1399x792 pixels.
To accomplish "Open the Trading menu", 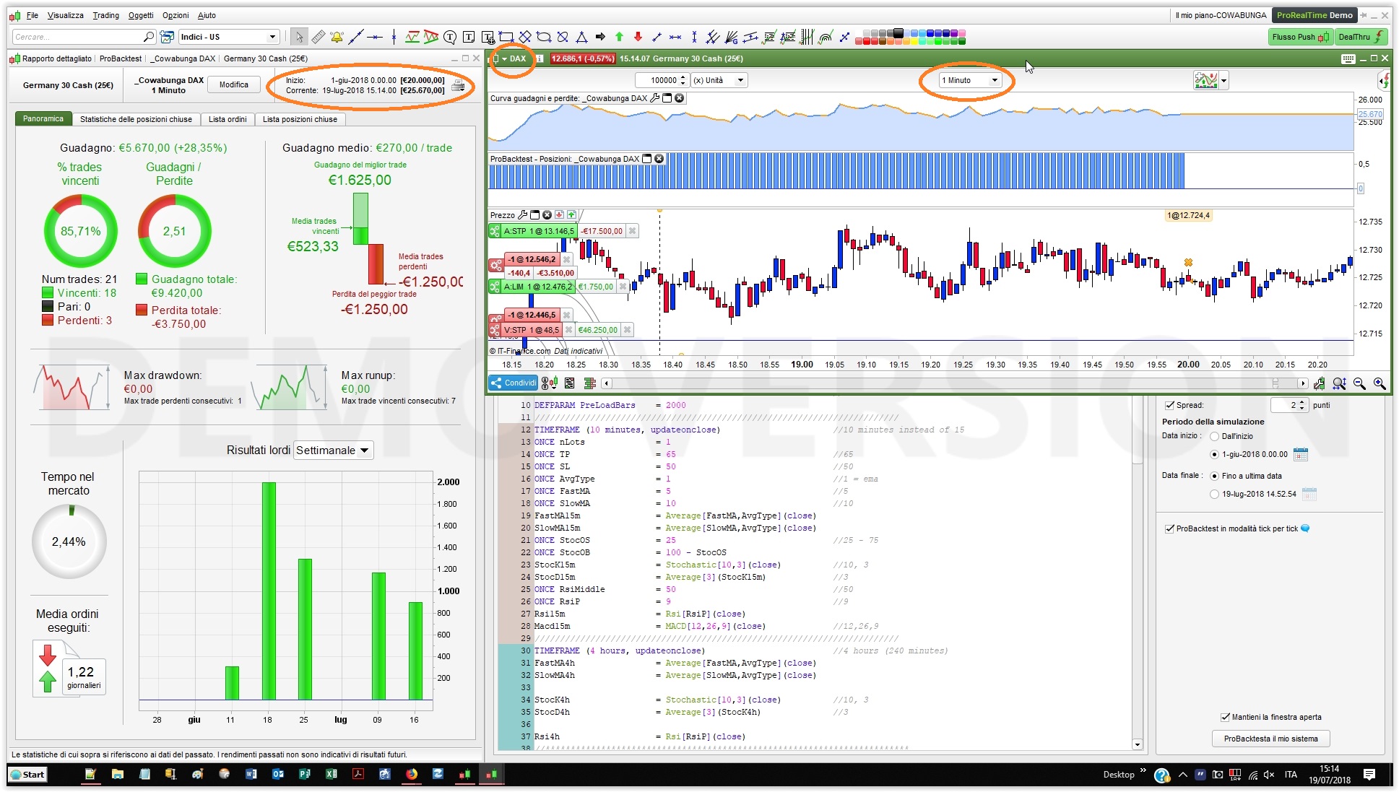I will [x=105, y=15].
